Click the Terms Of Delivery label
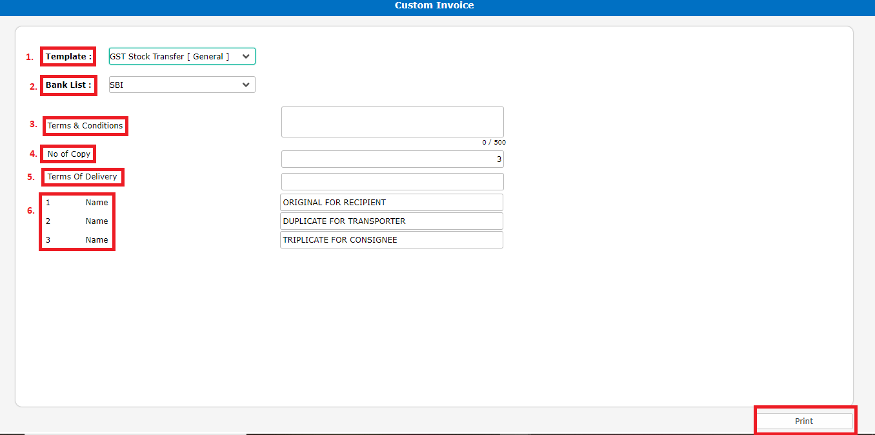The height and width of the screenshot is (435, 875). (x=83, y=177)
